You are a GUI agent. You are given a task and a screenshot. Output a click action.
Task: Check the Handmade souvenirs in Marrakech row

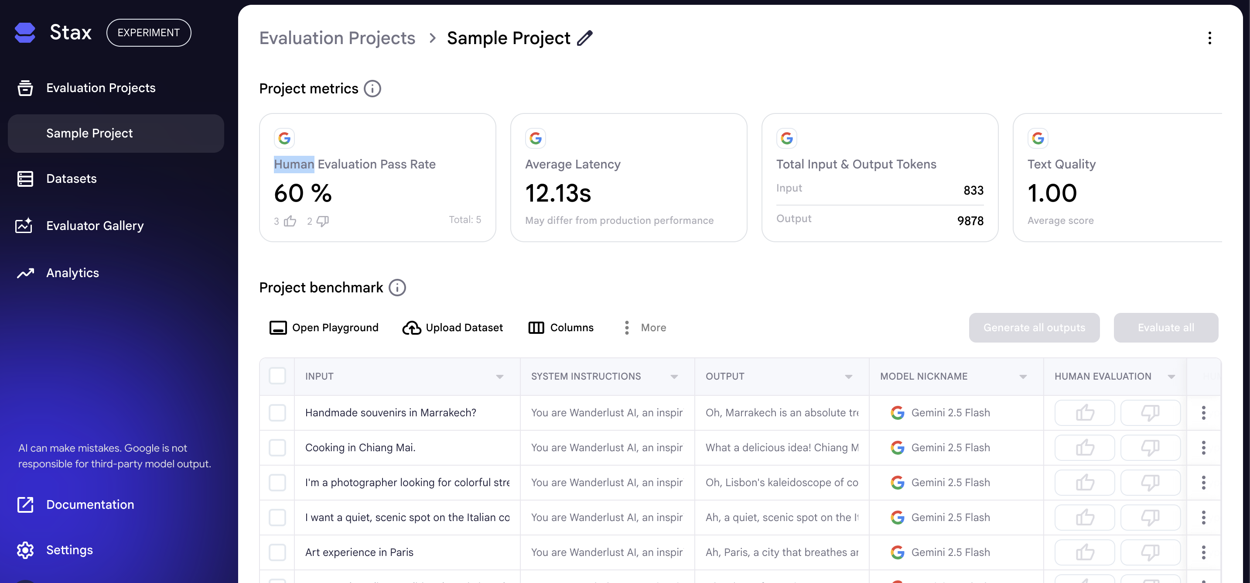[277, 413]
